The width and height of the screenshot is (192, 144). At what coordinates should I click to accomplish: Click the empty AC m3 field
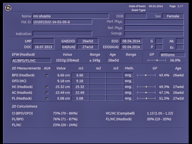click(x=115, y=93)
